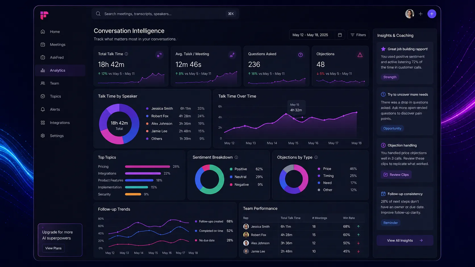Click the Integrations topic bar
The width and height of the screenshot is (475, 267).
click(143, 173)
